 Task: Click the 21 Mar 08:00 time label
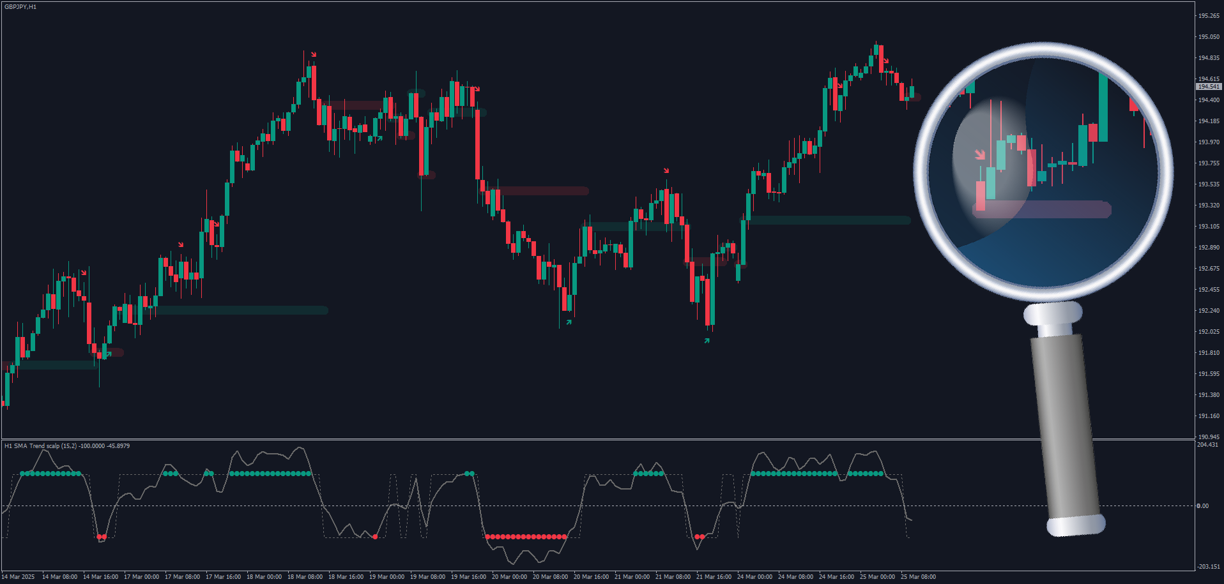point(673,577)
